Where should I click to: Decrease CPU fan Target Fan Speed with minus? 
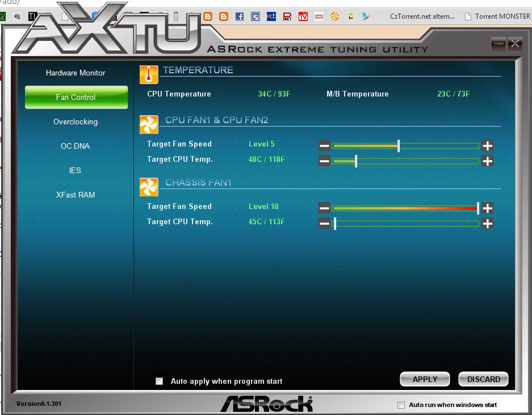tap(324, 146)
